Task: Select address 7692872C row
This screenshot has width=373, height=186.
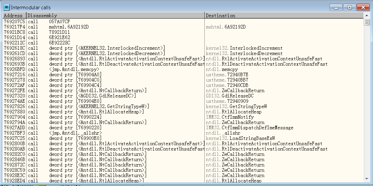Action: [x=183, y=165]
